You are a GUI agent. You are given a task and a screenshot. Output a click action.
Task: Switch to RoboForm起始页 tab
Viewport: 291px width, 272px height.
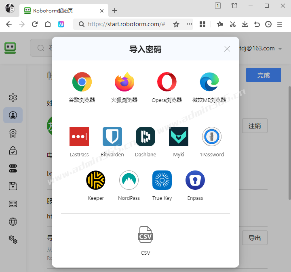pyautogui.click(x=64, y=10)
